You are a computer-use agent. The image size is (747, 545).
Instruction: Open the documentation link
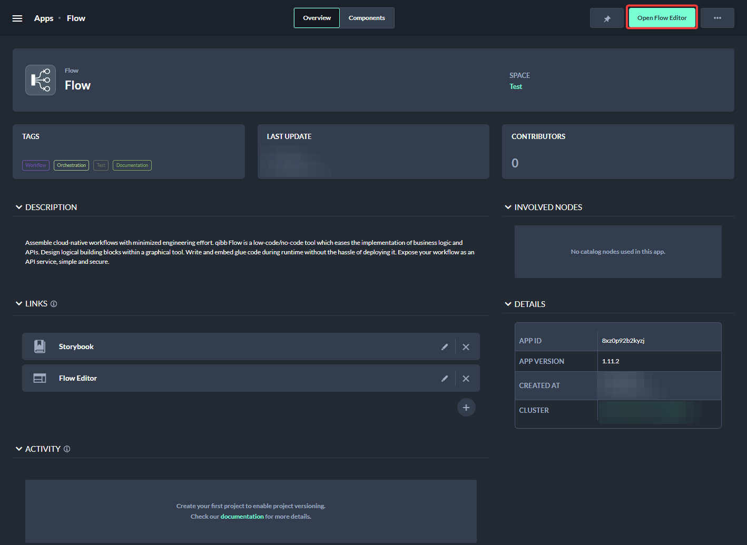tap(242, 517)
